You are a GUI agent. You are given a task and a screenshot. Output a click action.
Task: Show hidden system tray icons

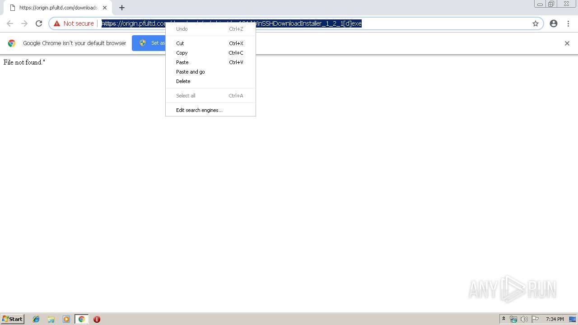(x=503, y=319)
